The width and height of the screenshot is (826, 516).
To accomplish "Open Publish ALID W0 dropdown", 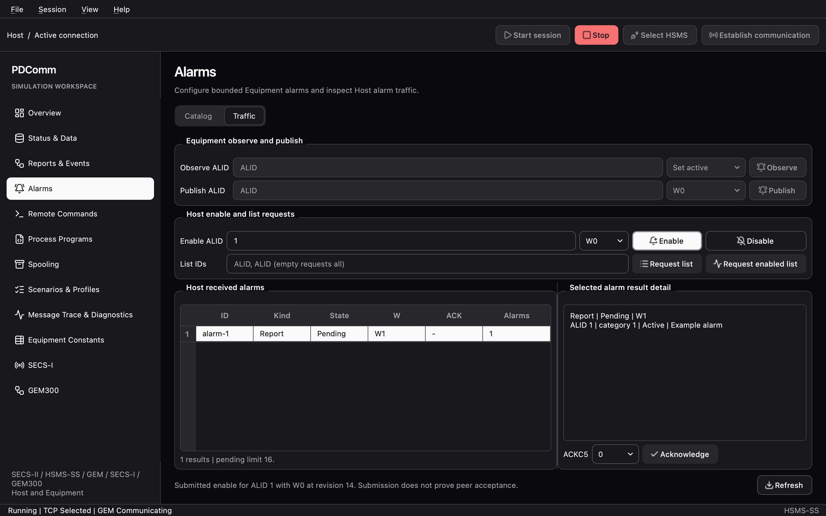I will [x=706, y=190].
